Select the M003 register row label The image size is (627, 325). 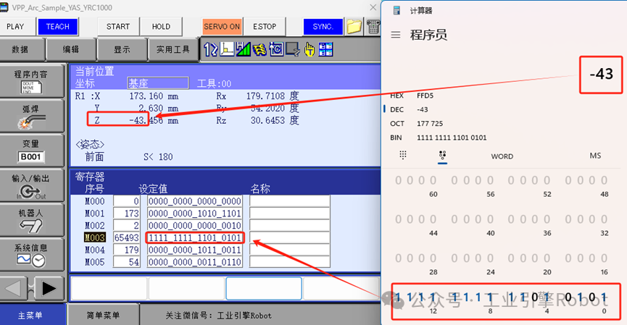coord(95,237)
